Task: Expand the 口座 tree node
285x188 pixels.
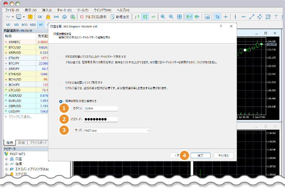Action: pyautogui.click(x=6, y=159)
